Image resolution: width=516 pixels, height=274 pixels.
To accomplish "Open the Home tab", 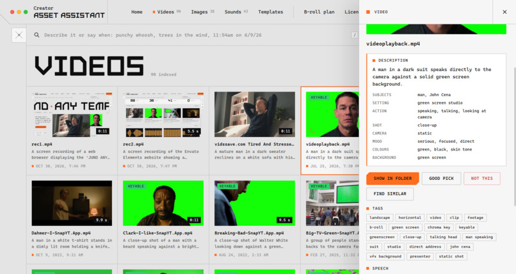I will pyautogui.click(x=137, y=12).
